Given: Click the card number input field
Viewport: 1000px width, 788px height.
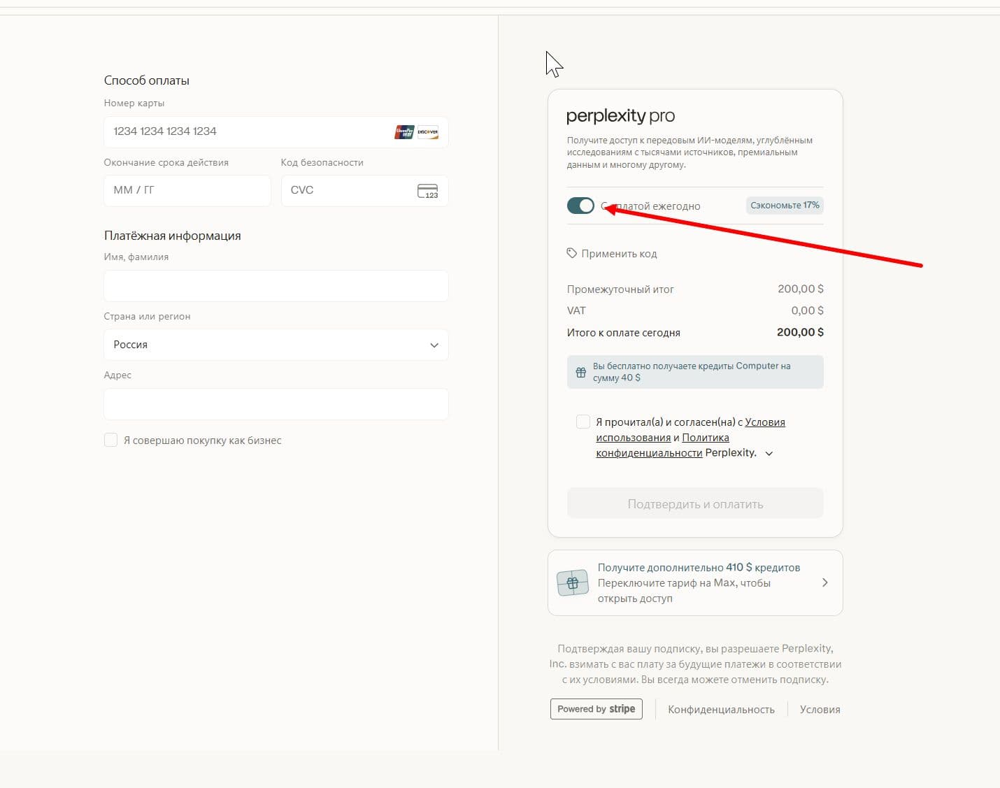Looking at the screenshot, I should tap(276, 131).
